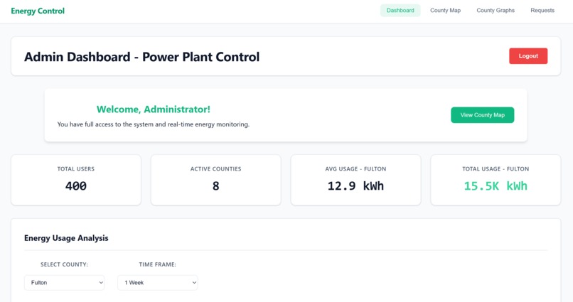This screenshot has height=302, width=573.
Task: Click the SELECT COUNTY: label
Action: point(64,264)
